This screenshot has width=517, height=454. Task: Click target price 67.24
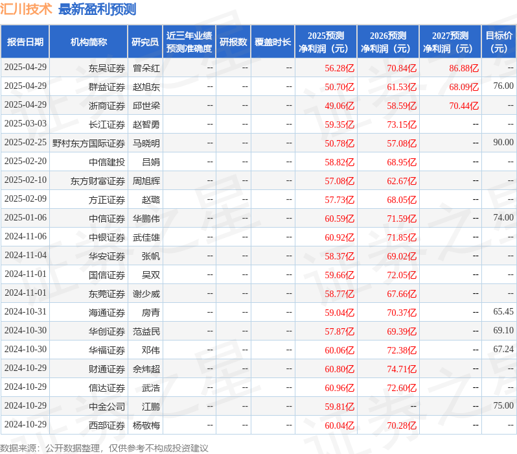(x=503, y=350)
